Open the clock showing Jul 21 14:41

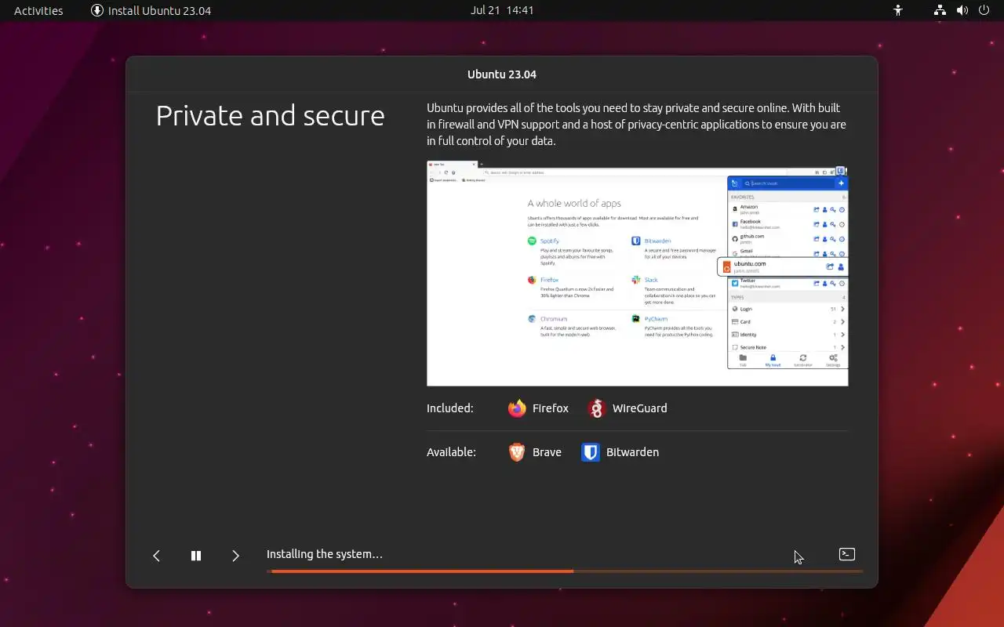(x=502, y=10)
